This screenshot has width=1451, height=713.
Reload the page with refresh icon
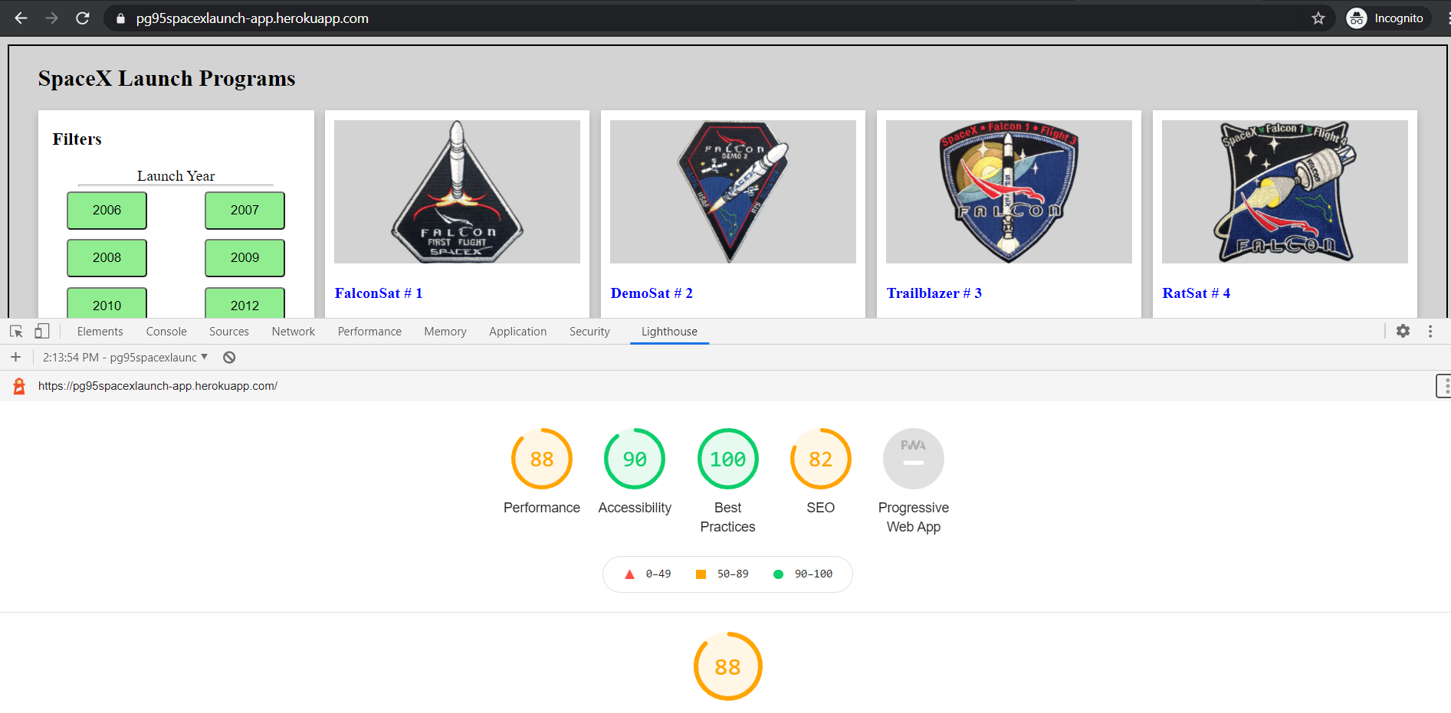click(83, 18)
